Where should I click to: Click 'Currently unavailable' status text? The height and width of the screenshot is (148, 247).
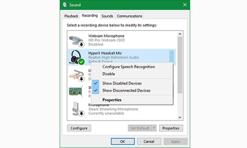pos(106,113)
